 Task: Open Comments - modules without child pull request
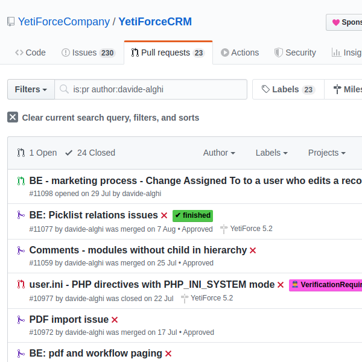138,250
